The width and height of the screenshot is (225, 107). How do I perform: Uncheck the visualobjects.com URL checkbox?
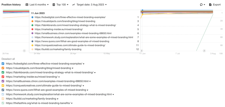[x=3, y=68]
